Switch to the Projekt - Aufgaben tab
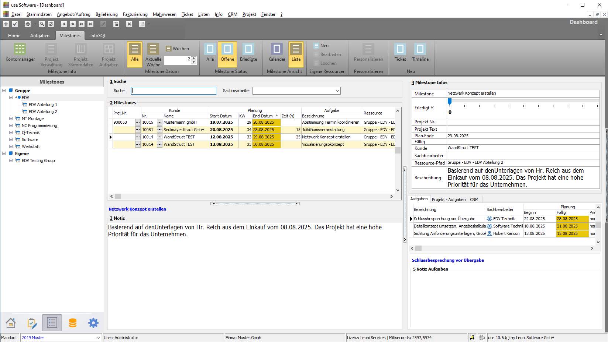 click(x=449, y=200)
